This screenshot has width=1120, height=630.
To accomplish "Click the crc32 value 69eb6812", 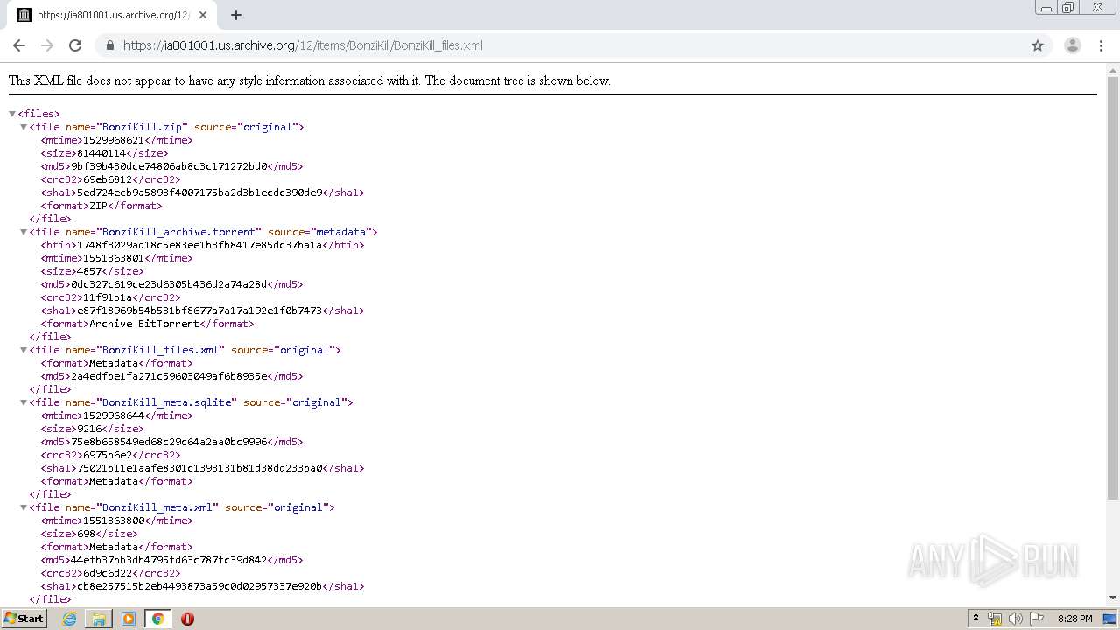I will tap(108, 179).
